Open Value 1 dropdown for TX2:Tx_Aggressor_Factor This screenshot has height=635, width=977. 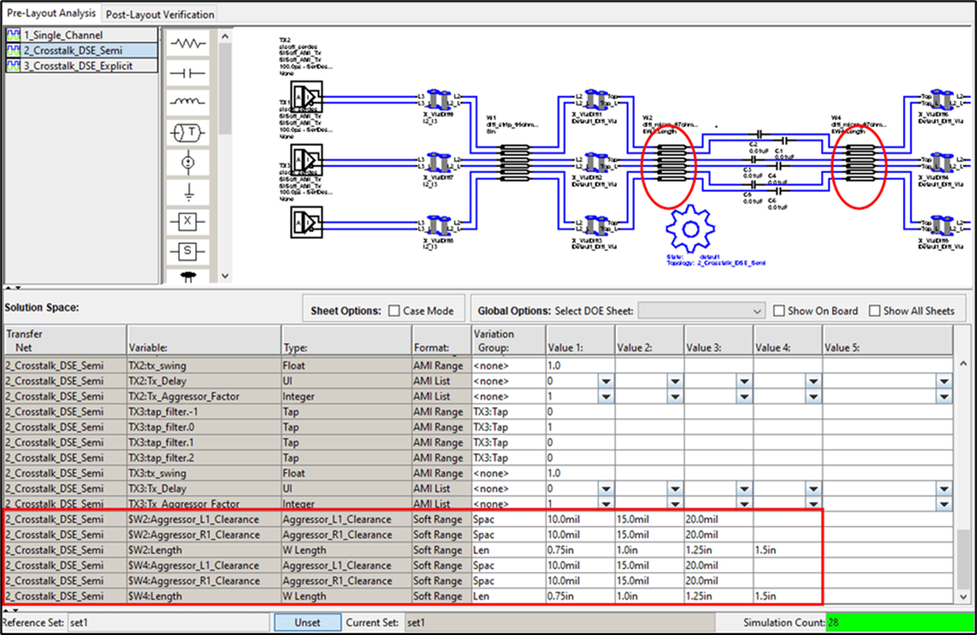606,396
